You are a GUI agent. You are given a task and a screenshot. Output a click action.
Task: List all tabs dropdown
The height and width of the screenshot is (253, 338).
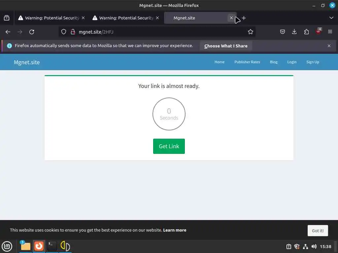click(x=331, y=18)
